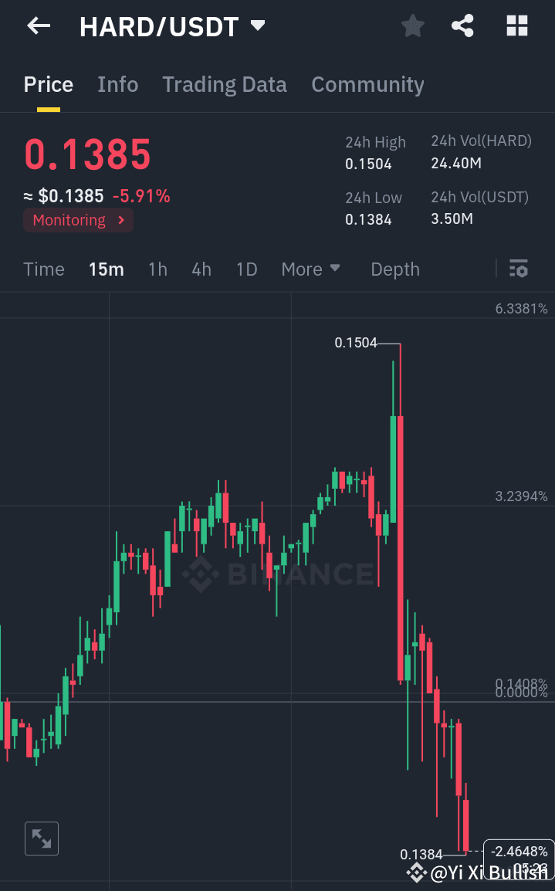Tap the current price 0.1385 display
The image size is (555, 891).
pyautogui.click(x=87, y=154)
